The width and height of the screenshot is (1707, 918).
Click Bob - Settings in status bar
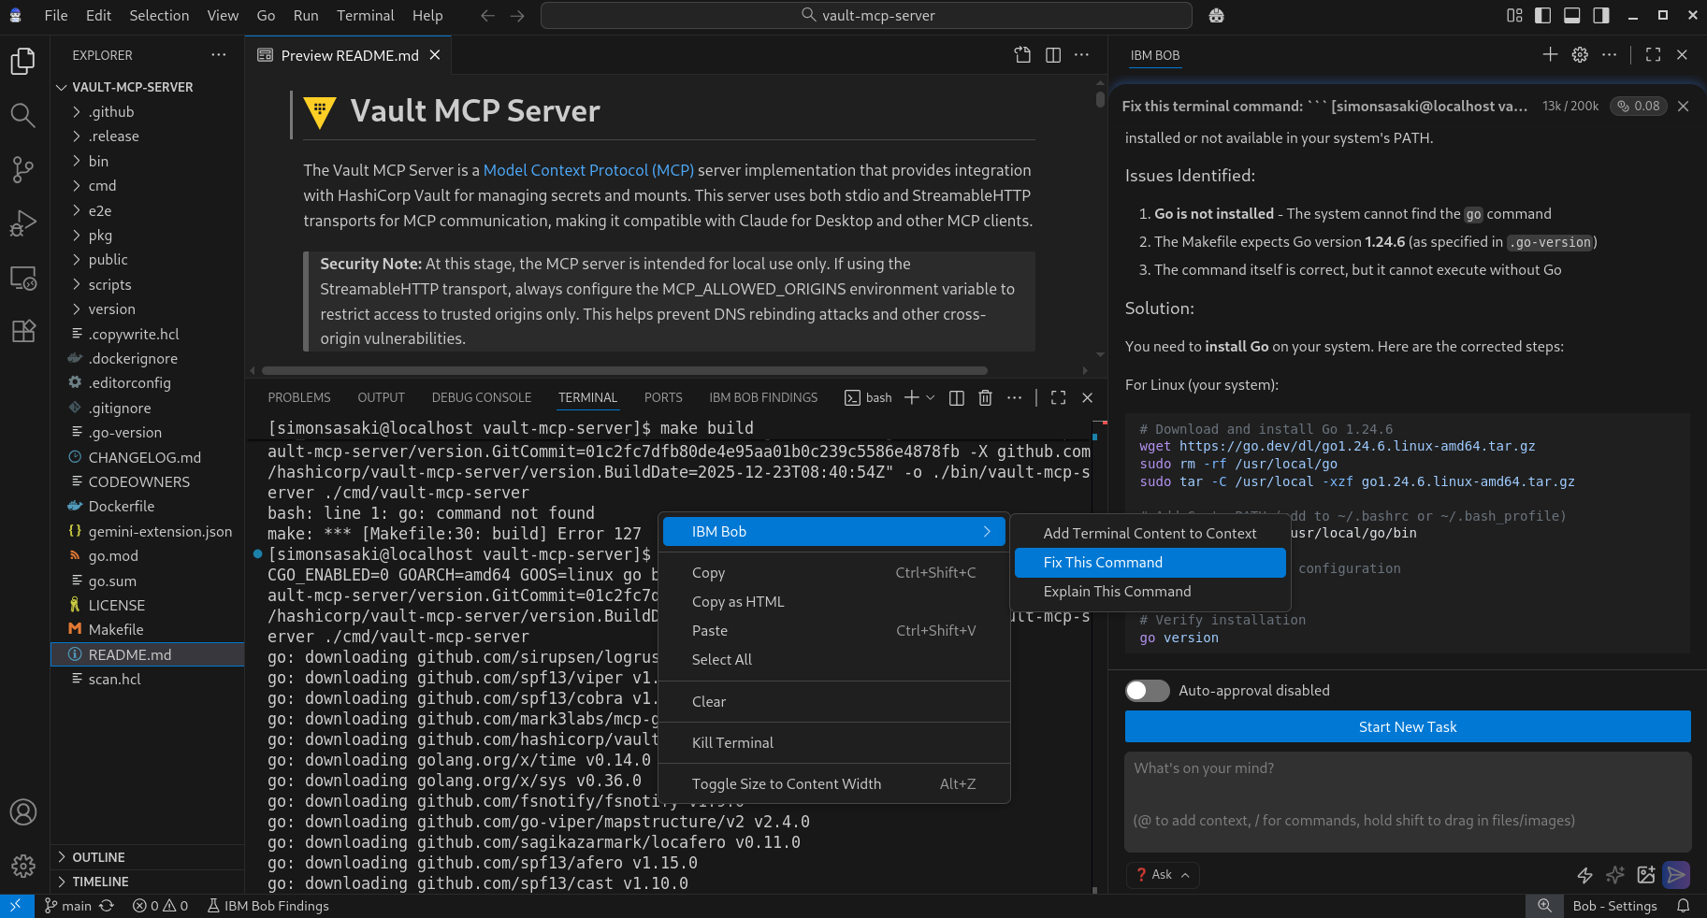pos(1615,906)
